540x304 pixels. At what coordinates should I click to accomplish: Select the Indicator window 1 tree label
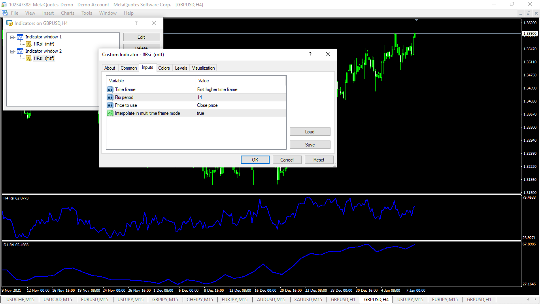tap(43, 37)
